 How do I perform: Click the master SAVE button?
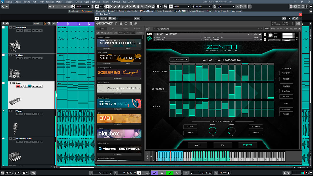(190, 133)
